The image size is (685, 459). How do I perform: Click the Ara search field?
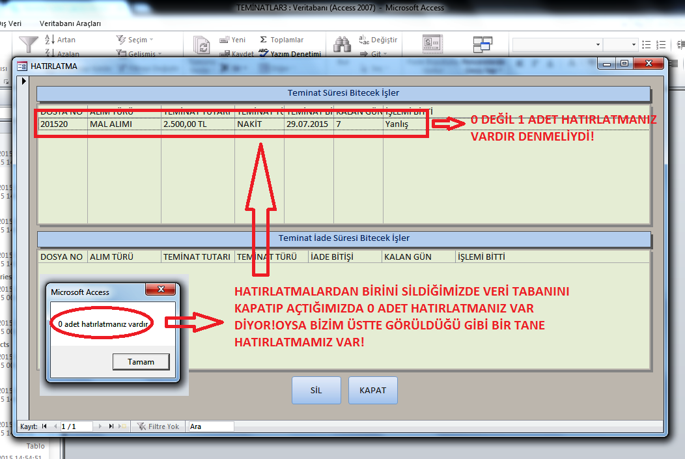pyautogui.click(x=210, y=426)
